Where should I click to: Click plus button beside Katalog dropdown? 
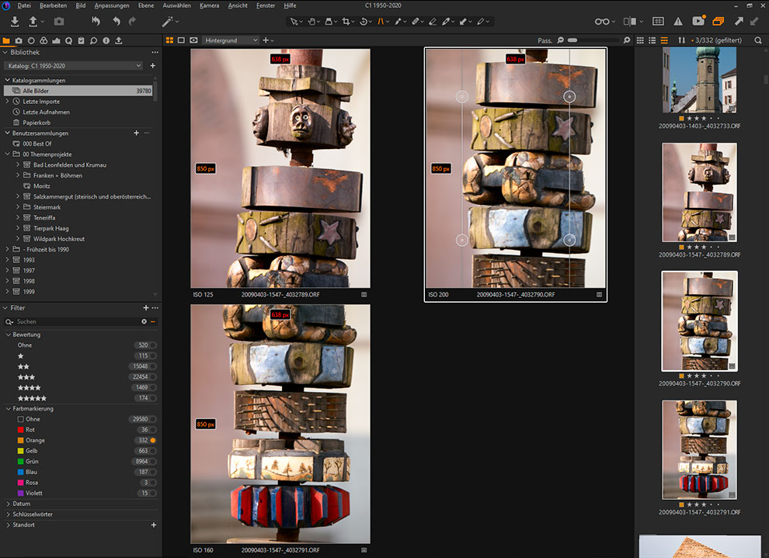click(152, 66)
